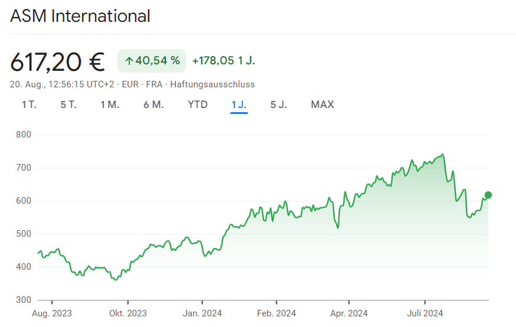The image size is (516, 327).
Task: Select the 5 T. time range tab
Action: pos(68,104)
